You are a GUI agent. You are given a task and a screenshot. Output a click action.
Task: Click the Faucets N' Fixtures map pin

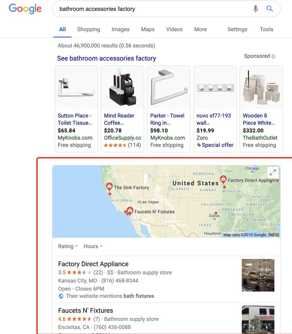point(129,211)
